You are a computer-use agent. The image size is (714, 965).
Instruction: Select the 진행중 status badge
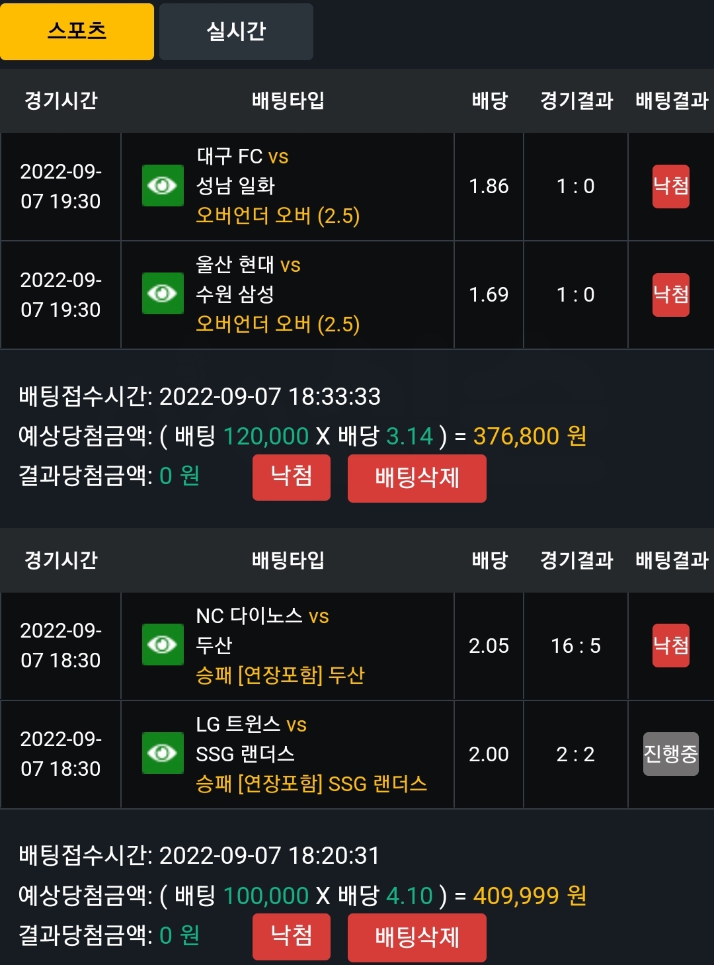671,754
